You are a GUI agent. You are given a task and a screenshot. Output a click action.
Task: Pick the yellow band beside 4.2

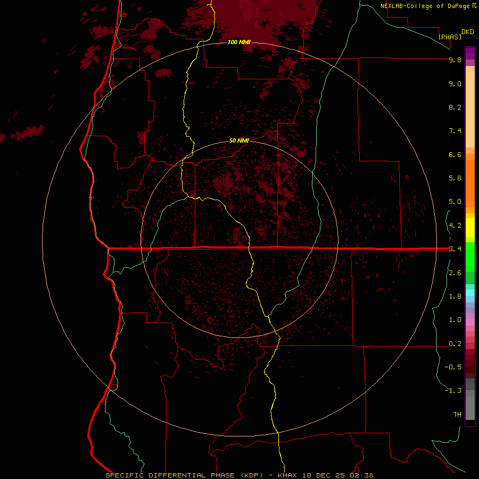coord(470,228)
